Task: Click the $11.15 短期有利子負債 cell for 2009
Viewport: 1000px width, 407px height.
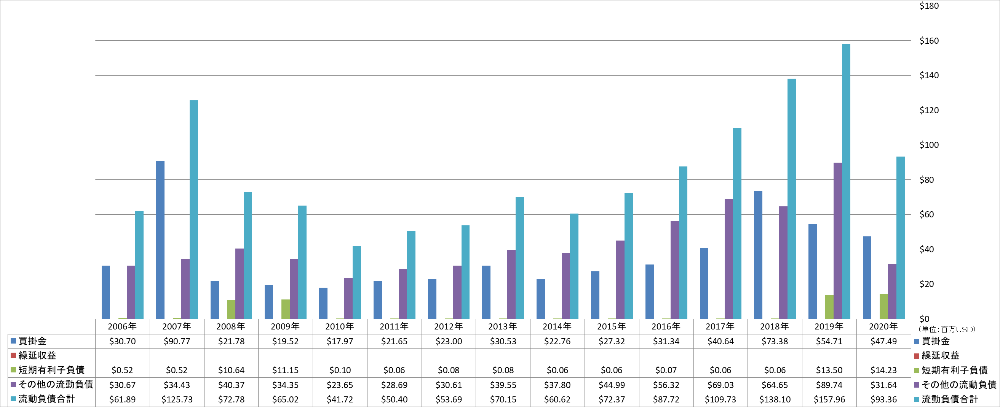Action: pos(285,370)
